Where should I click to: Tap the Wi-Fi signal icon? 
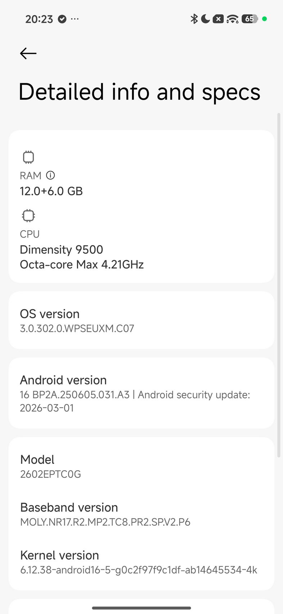click(x=233, y=19)
